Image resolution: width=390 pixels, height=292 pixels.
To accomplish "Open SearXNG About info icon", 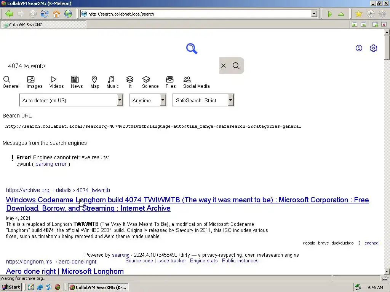I will [x=359, y=48].
